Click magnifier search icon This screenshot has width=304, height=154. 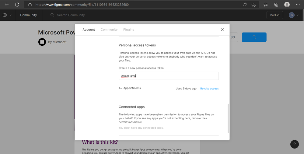[x=52, y=15]
